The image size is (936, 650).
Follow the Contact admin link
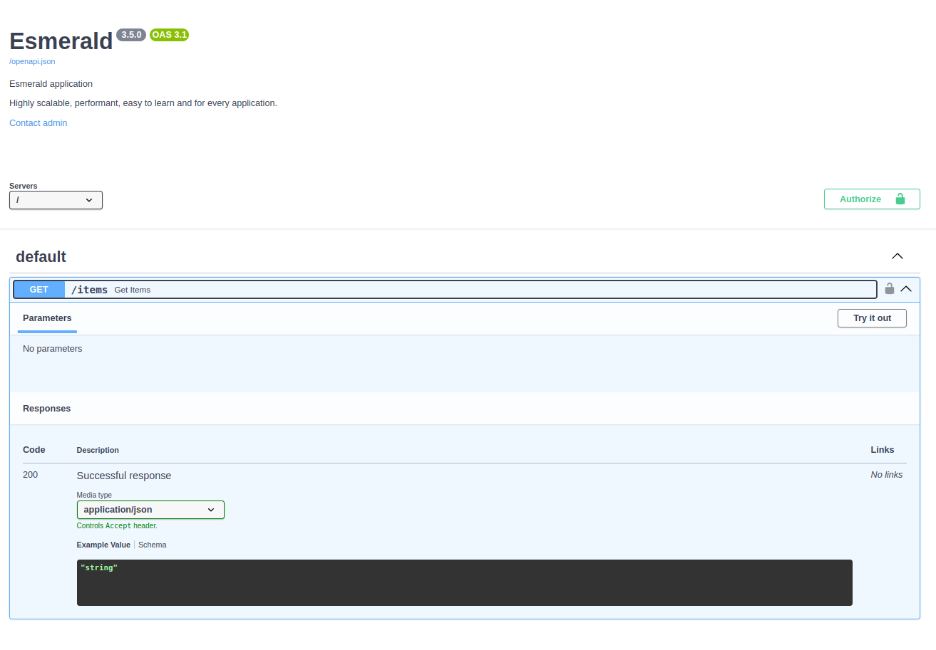point(38,123)
